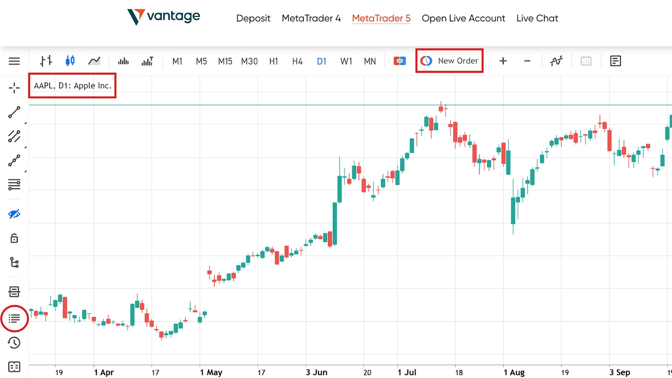Open the hamburger menu
Image resolution: width=672 pixels, height=378 pixels.
14,61
